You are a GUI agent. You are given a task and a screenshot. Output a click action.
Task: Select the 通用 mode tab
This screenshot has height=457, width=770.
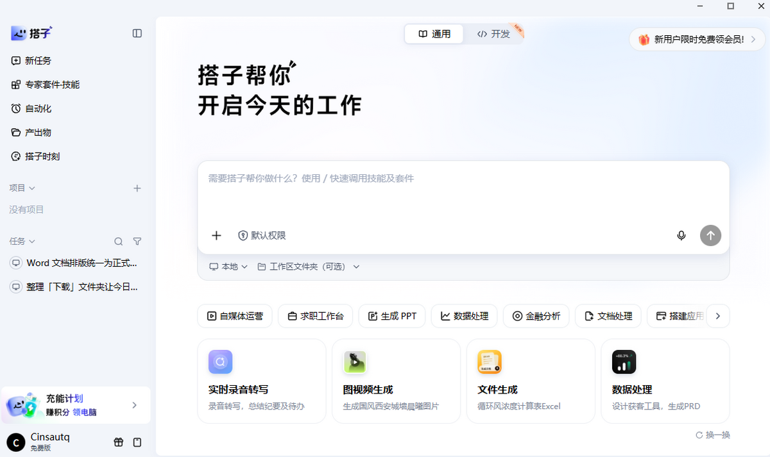point(434,34)
